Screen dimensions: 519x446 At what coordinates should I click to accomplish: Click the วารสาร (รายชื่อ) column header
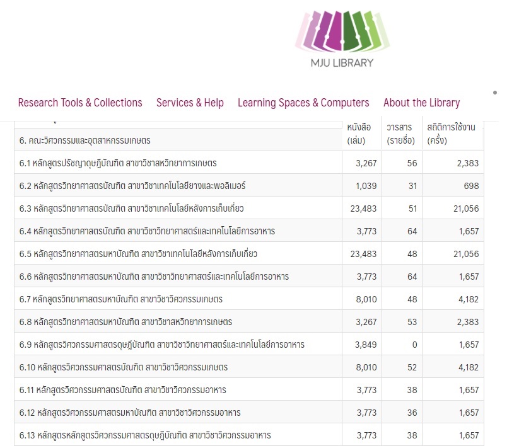pyautogui.click(x=400, y=134)
